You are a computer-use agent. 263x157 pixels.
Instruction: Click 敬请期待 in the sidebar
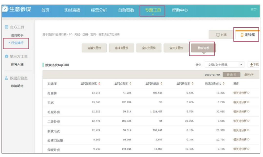coord(17,86)
